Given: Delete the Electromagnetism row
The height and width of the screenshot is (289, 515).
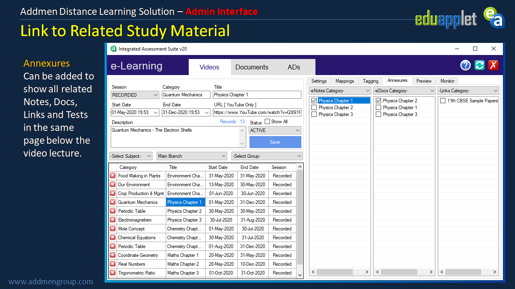Looking at the screenshot, I should tap(113, 220).
